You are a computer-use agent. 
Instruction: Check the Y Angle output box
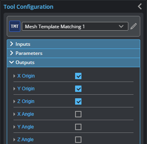click(x=78, y=127)
